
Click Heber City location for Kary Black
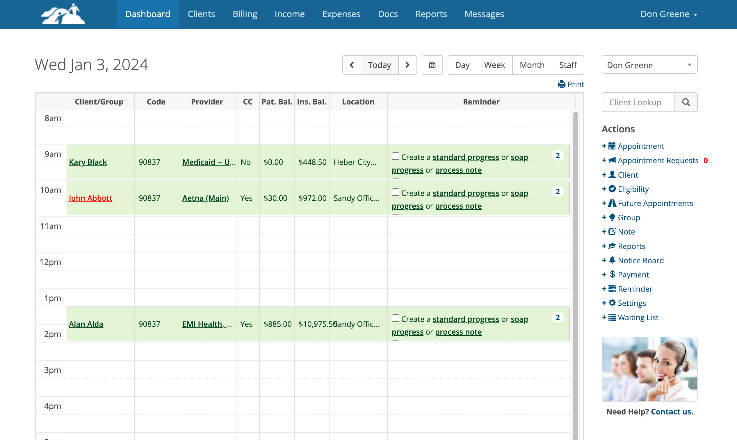pyautogui.click(x=355, y=162)
